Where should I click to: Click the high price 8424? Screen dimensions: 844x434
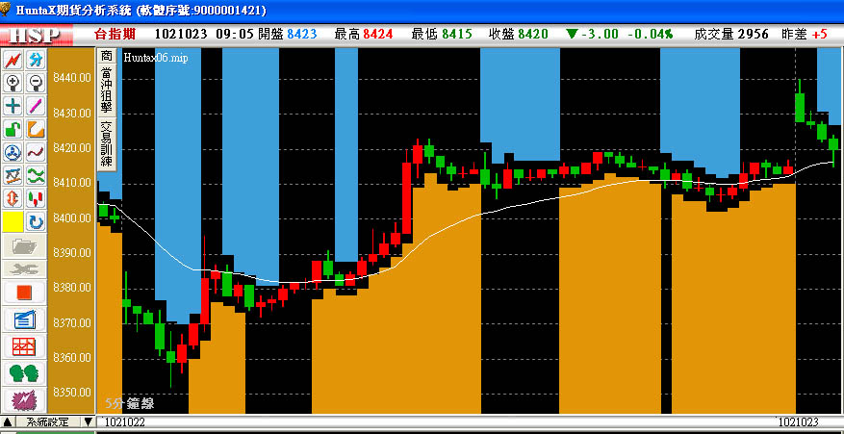coord(378,34)
